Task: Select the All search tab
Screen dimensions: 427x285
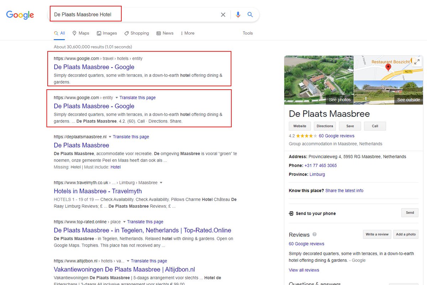Action: pyautogui.click(x=59, y=33)
